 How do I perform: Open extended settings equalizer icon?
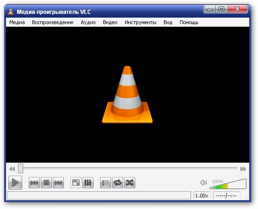88,183
